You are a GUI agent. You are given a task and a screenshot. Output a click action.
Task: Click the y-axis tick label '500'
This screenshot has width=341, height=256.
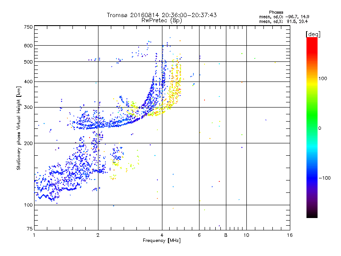(x=28, y=62)
